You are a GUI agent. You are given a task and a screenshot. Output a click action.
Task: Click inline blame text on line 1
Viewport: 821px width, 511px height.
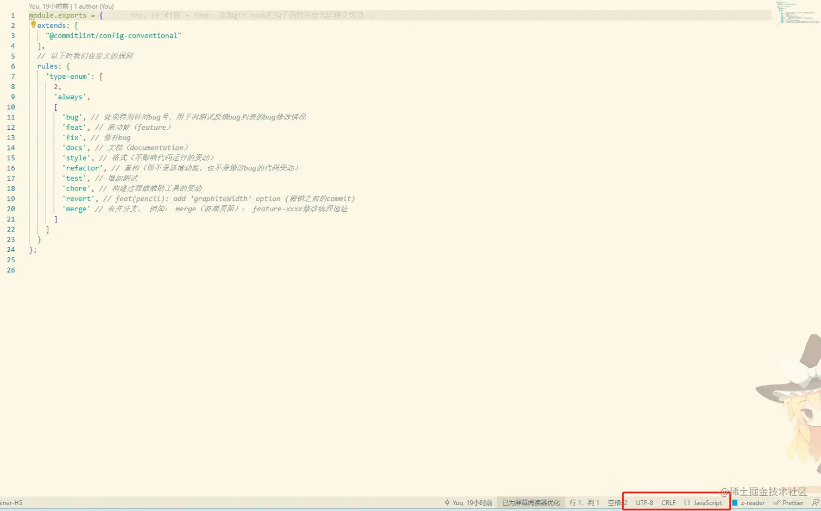[x=251, y=15]
